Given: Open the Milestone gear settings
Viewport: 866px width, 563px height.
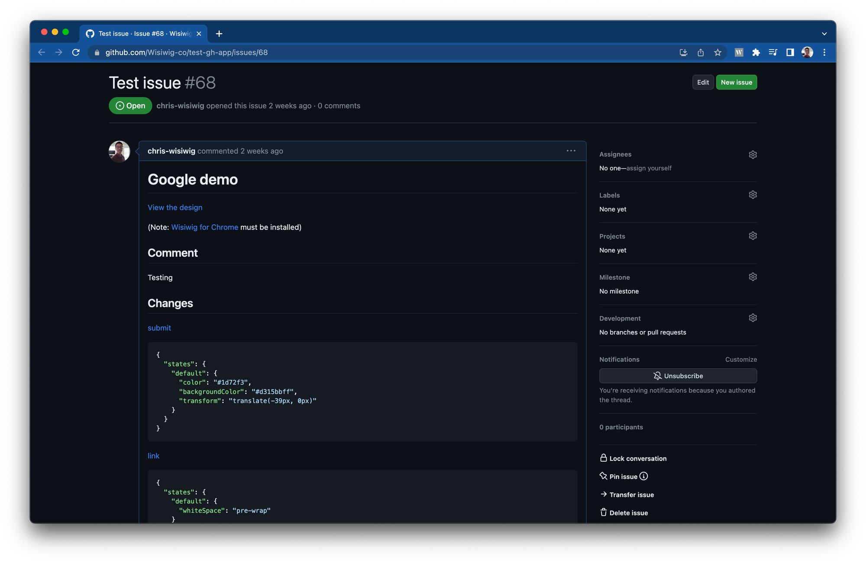Looking at the screenshot, I should click(x=753, y=277).
